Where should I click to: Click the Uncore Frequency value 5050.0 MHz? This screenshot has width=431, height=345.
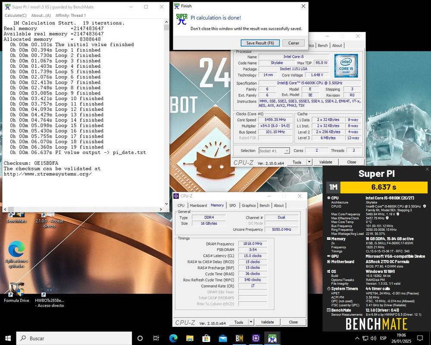(x=281, y=229)
